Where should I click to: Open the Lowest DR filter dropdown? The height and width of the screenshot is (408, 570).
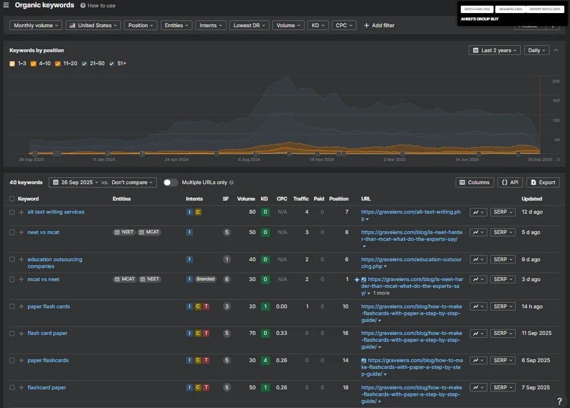249,25
